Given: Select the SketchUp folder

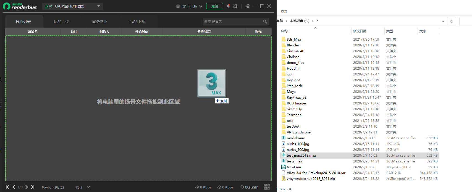Looking at the screenshot, I should pyautogui.click(x=294, y=109).
